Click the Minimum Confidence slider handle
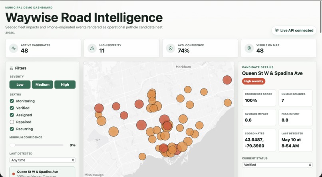 12,145
